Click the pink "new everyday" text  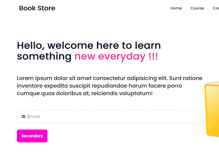click(x=110, y=57)
